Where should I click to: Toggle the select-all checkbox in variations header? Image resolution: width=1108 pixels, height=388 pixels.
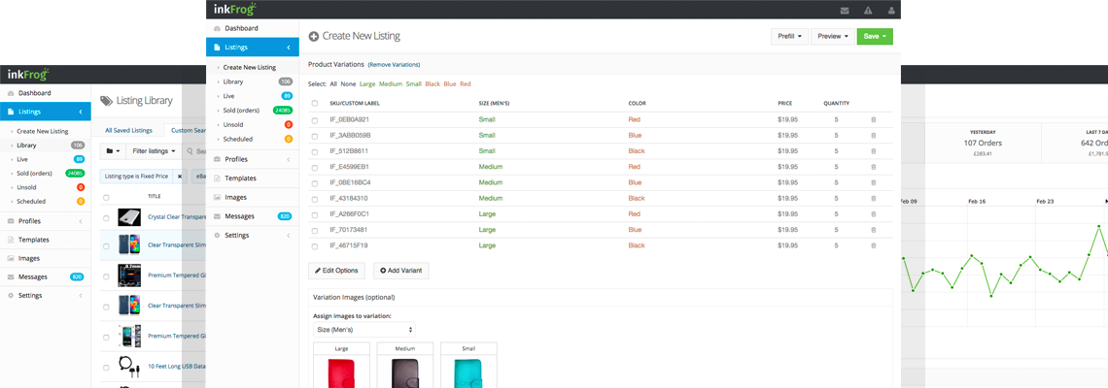coord(314,103)
